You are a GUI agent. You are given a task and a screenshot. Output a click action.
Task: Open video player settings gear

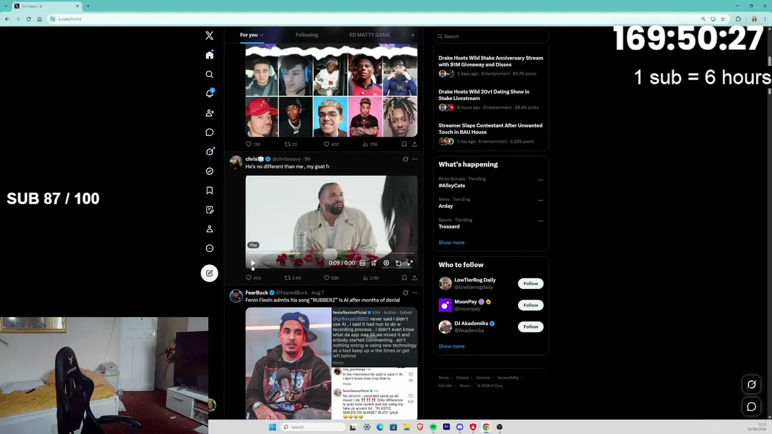click(x=386, y=263)
